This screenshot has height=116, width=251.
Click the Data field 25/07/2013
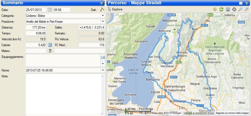coord(36,10)
